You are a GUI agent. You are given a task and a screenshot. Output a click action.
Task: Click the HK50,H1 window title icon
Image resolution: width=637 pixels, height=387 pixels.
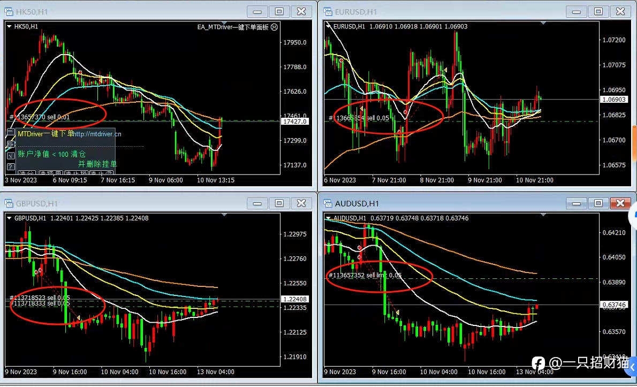[9, 12]
